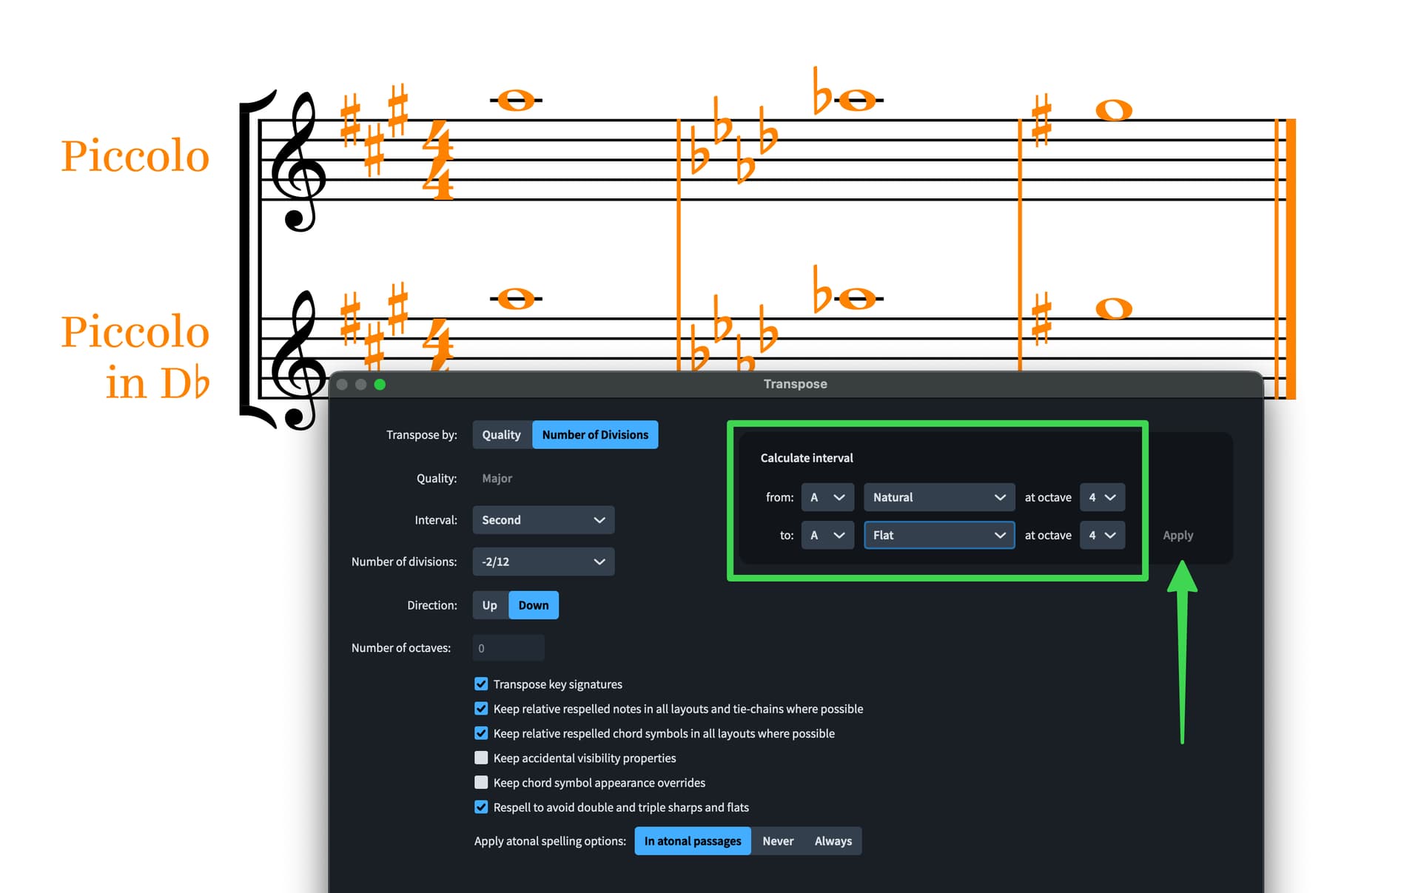Click the Number of octaves field

pyautogui.click(x=508, y=648)
